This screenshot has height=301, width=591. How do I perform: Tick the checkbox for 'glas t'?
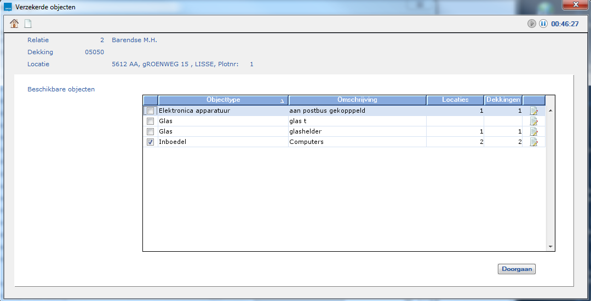[x=150, y=121]
